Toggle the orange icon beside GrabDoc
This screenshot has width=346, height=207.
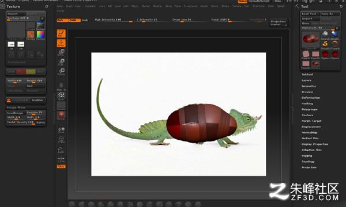point(9,100)
